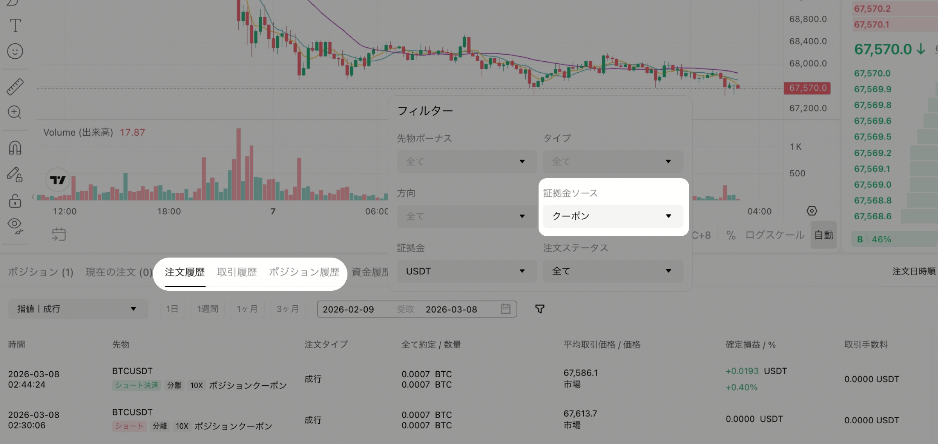
Task: Click ショート決済 tag in first order
Action: pyautogui.click(x=136, y=385)
